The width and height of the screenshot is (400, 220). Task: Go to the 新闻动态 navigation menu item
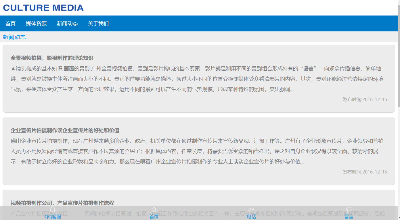67,24
